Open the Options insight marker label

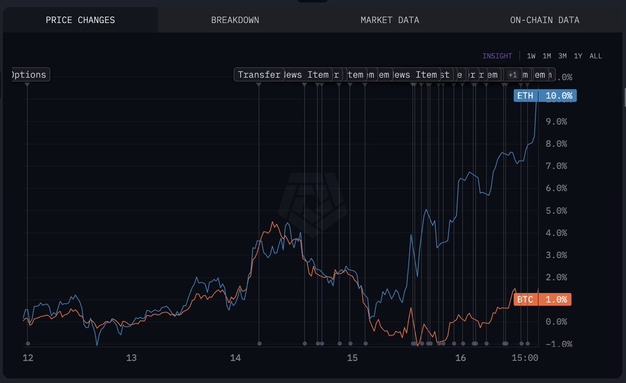point(30,75)
